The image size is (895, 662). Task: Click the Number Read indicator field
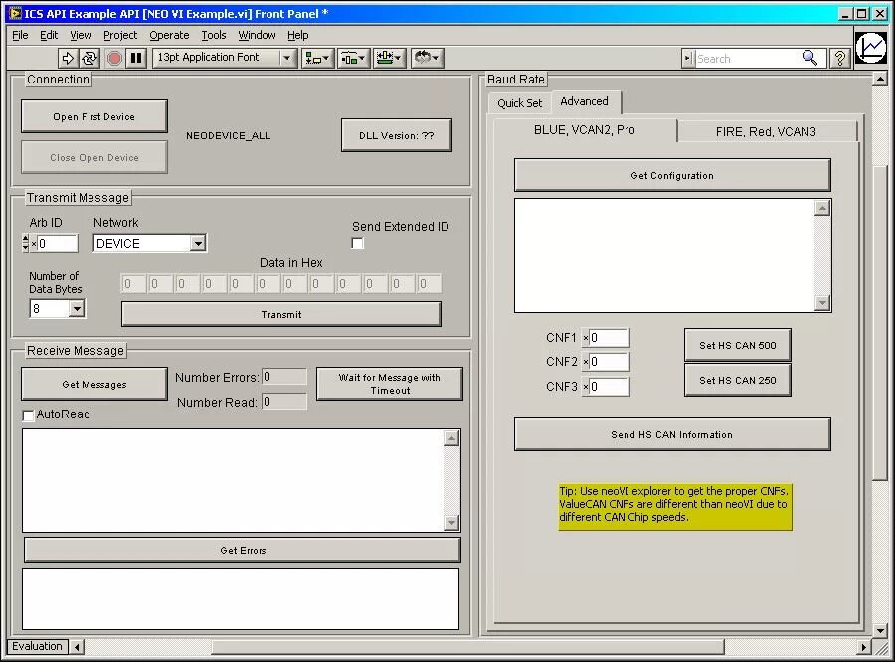tap(284, 402)
